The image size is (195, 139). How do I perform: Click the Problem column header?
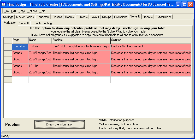(x=81, y=40)
